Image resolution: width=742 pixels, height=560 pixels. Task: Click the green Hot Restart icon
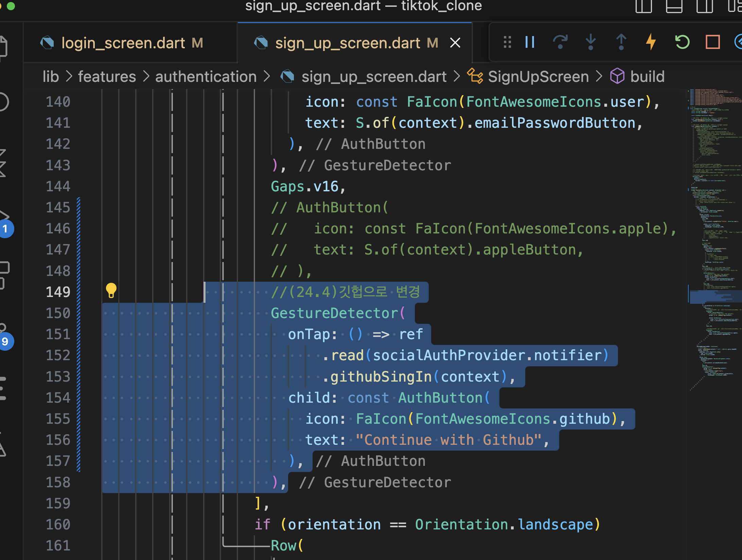coord(682,42)
